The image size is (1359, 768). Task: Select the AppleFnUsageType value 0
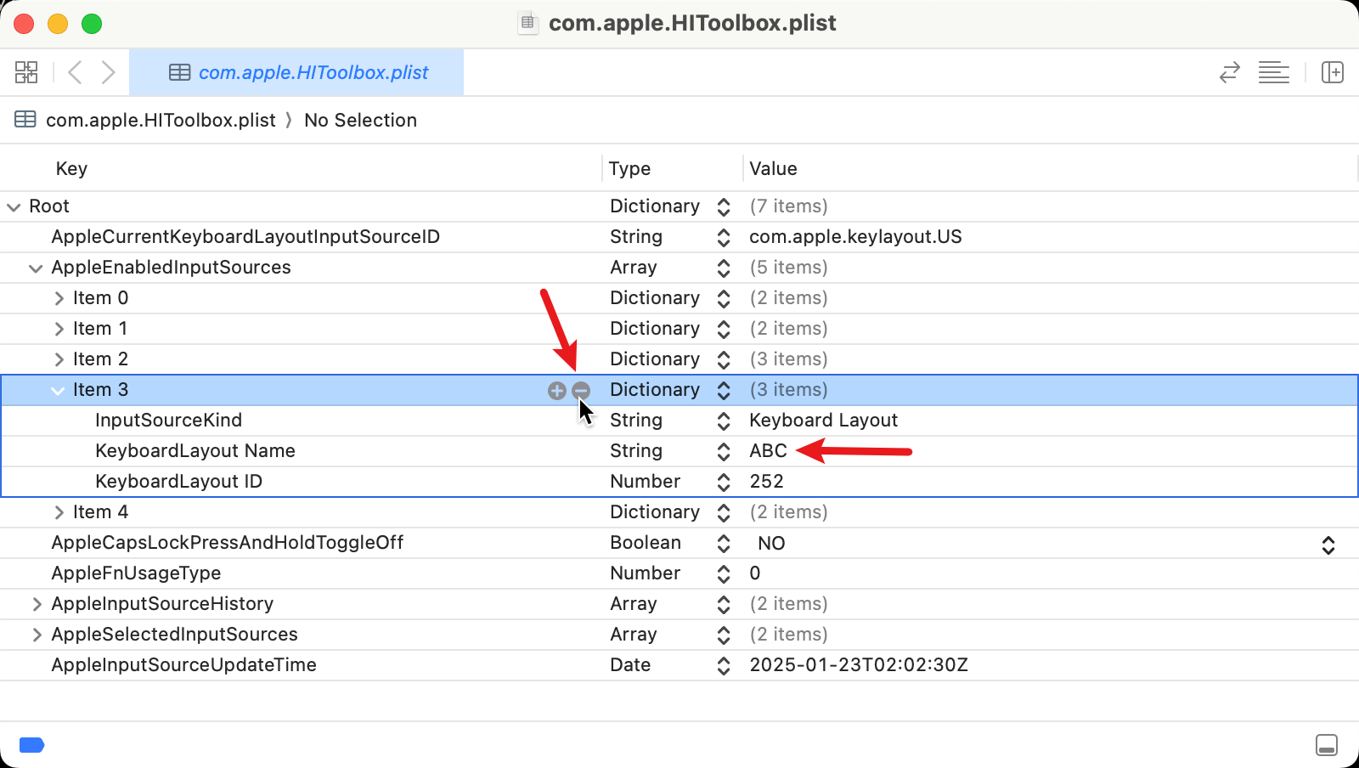point(755,573)
